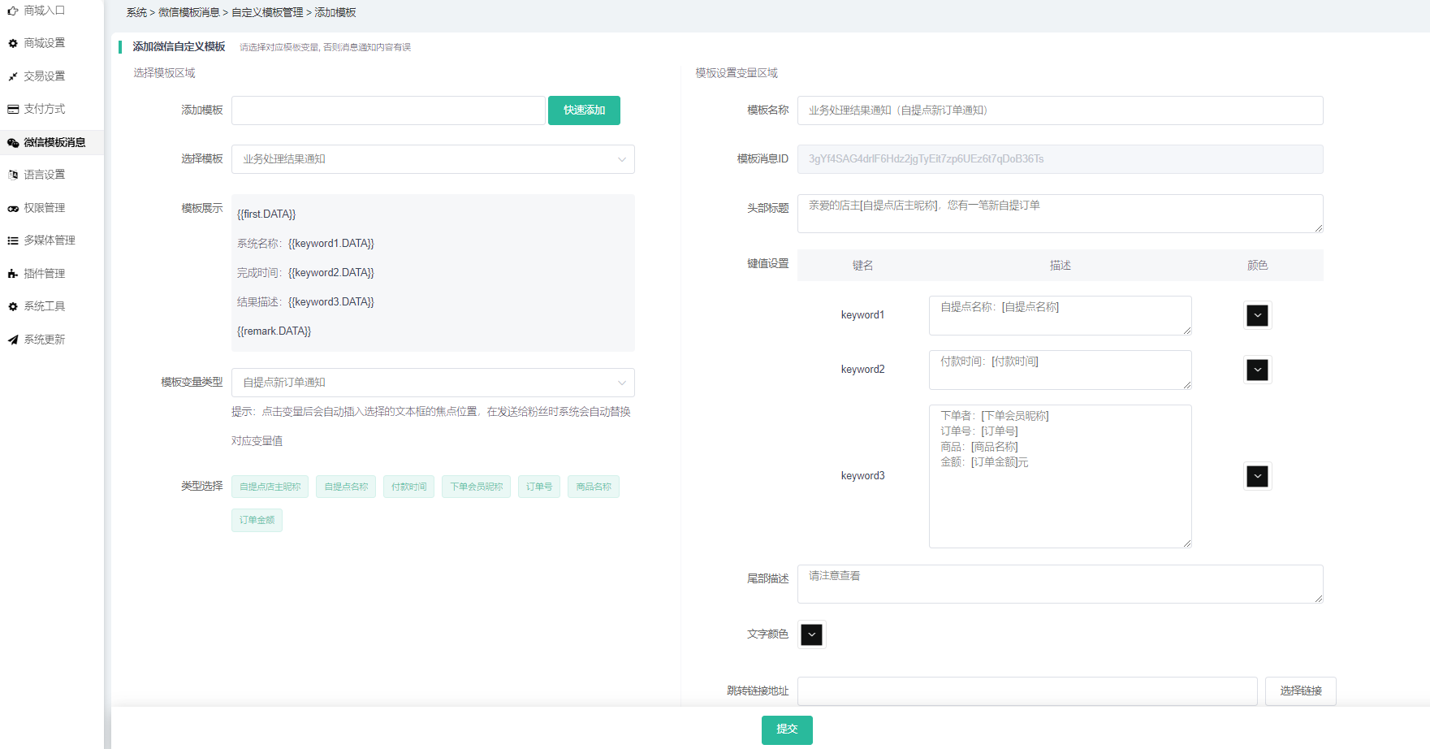Click the 商城设置 gear icon in sidebar
The width and height of the screenshot is (1430, 749).
[13, 43]
